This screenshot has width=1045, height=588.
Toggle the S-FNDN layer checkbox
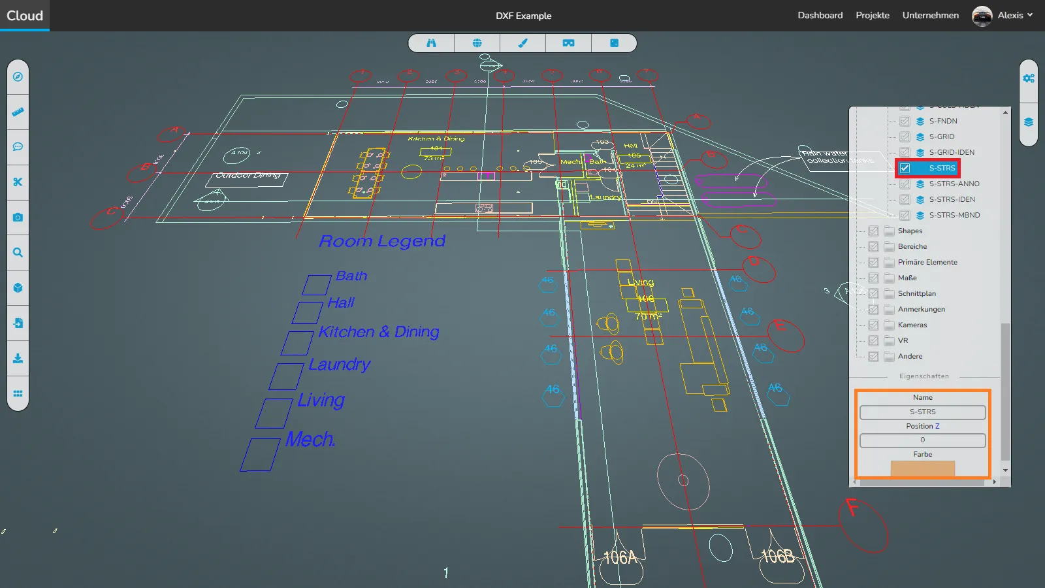(905, 121)
